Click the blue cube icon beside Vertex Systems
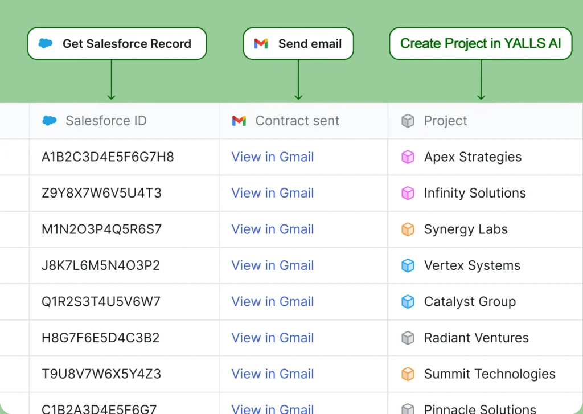The width and height of the screenshot is (583, 414). (408, 265)
